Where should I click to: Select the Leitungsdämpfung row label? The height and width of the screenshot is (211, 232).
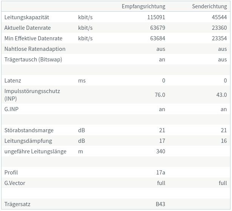pos(28,141)
